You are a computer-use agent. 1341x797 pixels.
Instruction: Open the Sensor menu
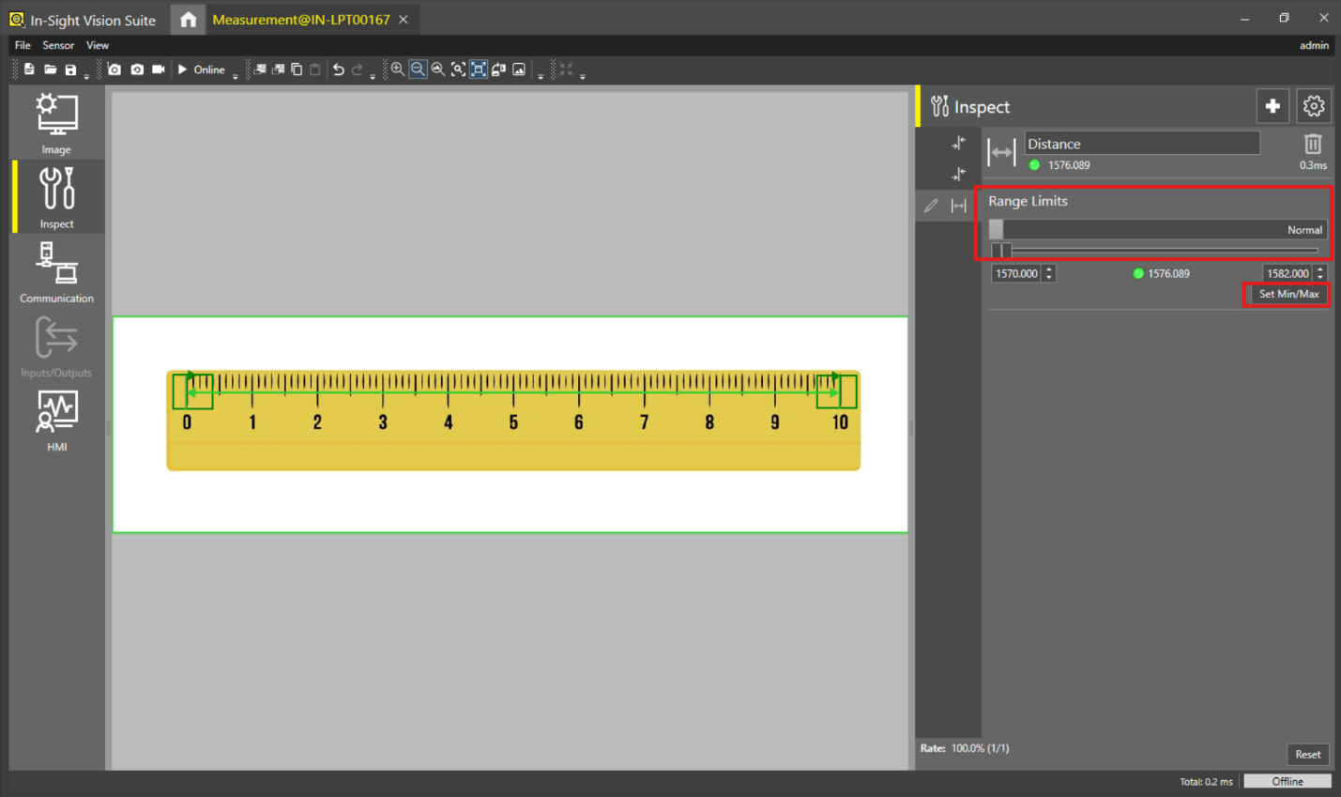click(x=58, y=44)
